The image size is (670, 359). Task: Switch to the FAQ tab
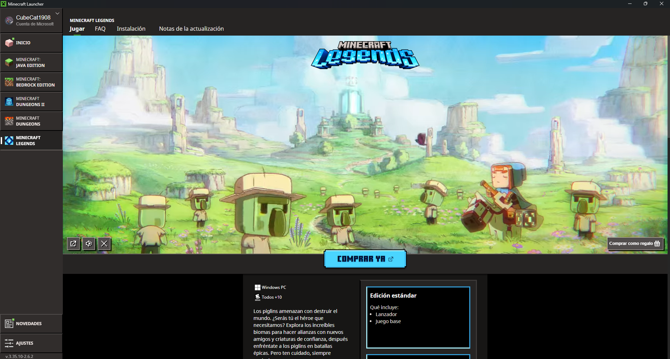[x=100, y=29]
